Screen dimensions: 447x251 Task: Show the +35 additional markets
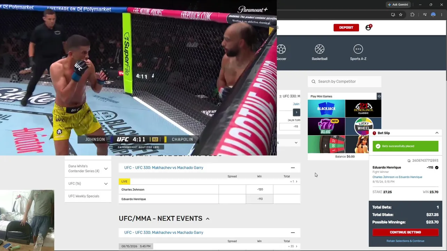[293, 246]
